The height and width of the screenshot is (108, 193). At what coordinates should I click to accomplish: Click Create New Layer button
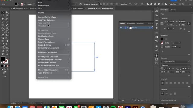[146, 100]
